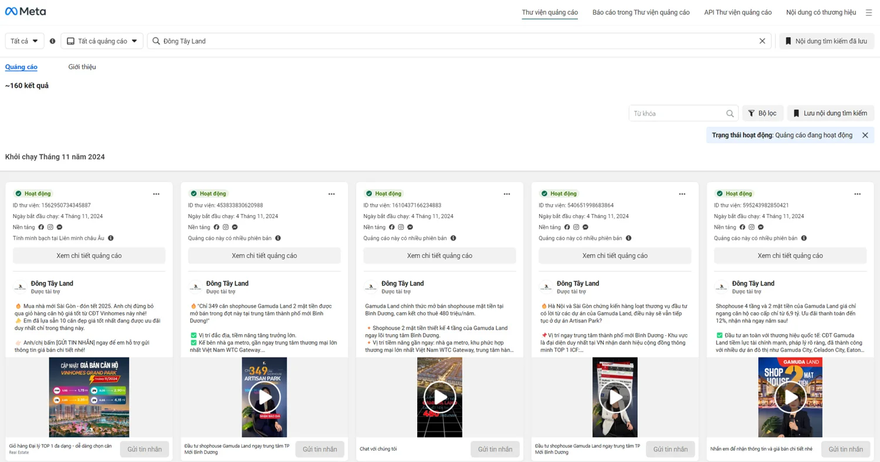This screenshot has width=880, height=462.
Task: Click Đông Tây Land avatar on ad 1562950734345887
Action: pos(20,287)
